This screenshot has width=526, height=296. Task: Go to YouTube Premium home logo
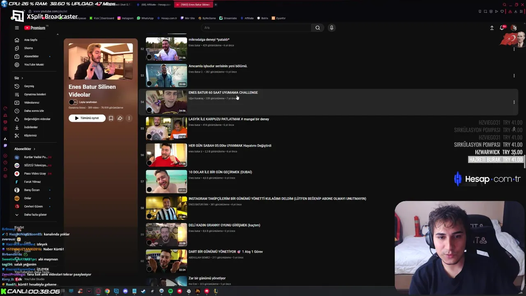[35, 28]
